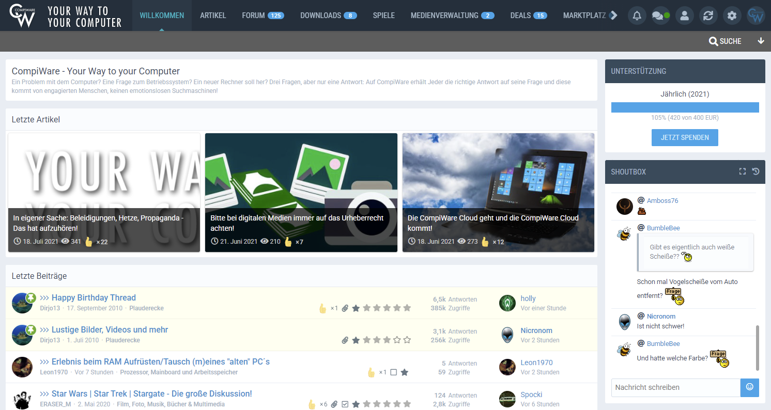This screenshot has height=410, width=771.
Task: Click thumbs-up icon on RAM Aufrüsten thread
Action: [x=371, y=372]
